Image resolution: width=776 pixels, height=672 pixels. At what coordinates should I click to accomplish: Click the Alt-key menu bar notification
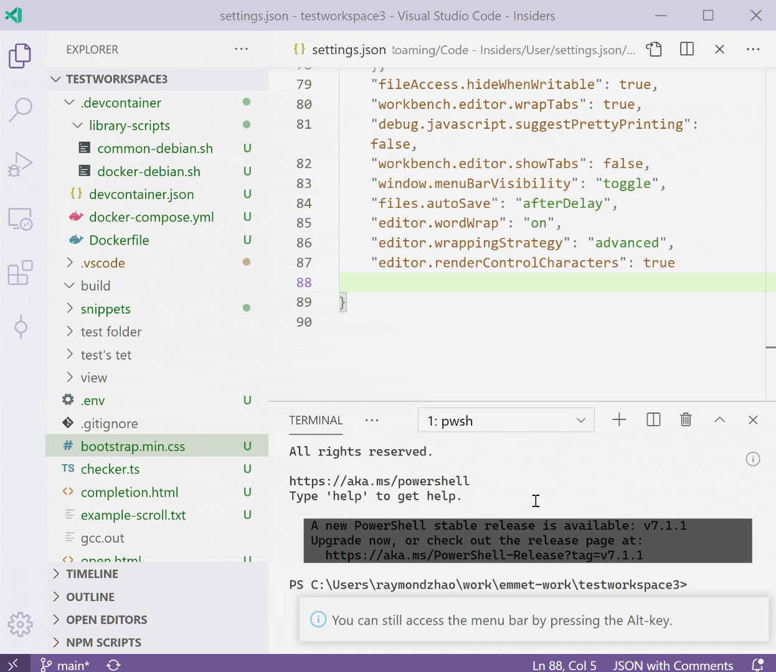(x=534, y=620)
